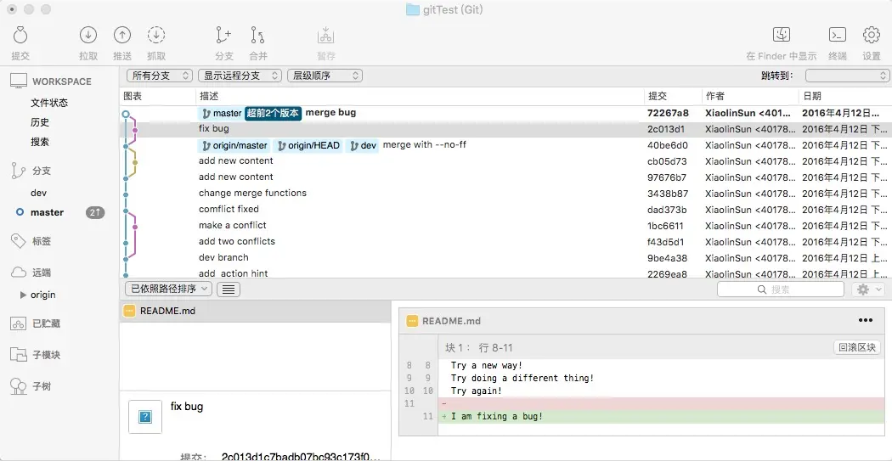Click the list view icon button
Image resolution: width=892 pixels, height=461 pixels.
[229, 290]
